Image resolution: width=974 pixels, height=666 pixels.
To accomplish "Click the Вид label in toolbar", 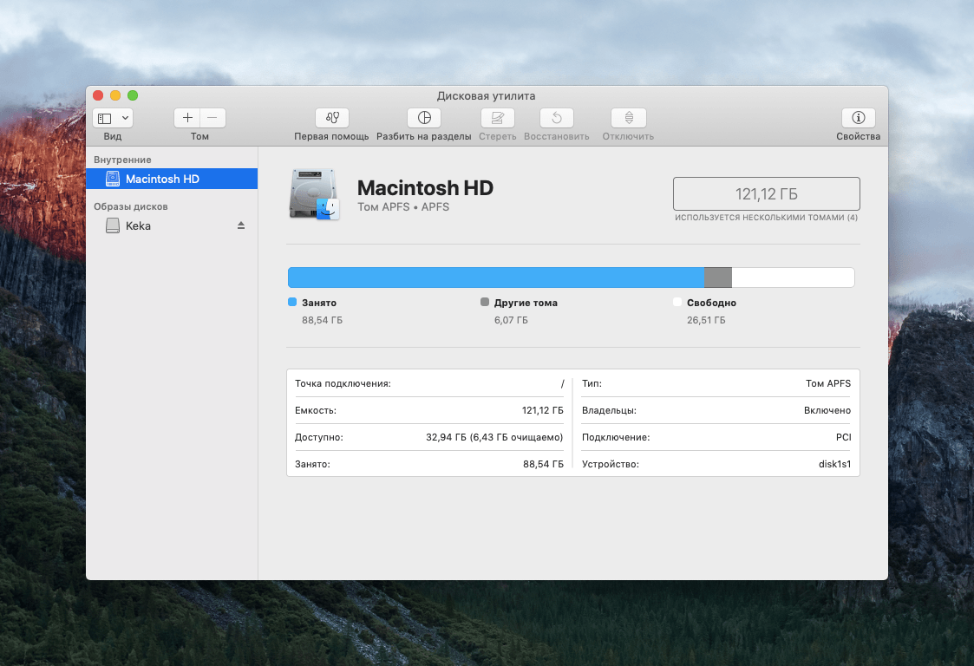I will 113,136.
